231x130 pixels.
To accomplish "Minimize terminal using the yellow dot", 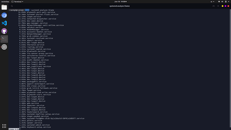I will point(222,6).
